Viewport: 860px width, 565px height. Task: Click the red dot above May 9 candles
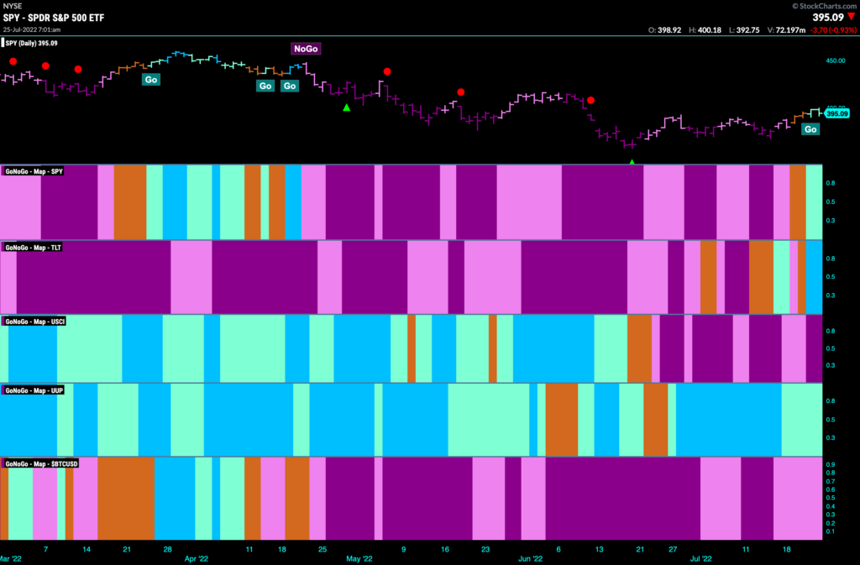[387, 72]
